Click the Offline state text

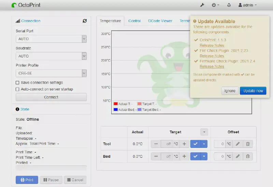(x=33, y=119)
